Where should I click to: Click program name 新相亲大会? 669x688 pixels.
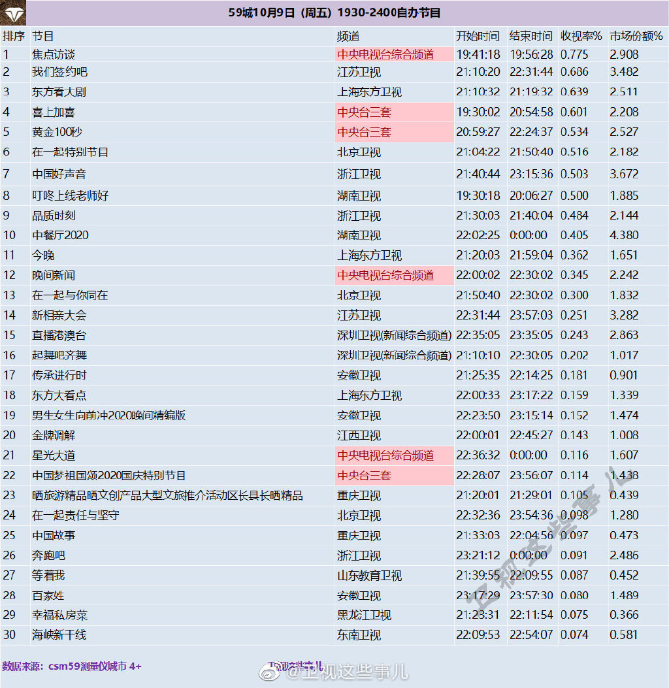(x=59, y=316)
